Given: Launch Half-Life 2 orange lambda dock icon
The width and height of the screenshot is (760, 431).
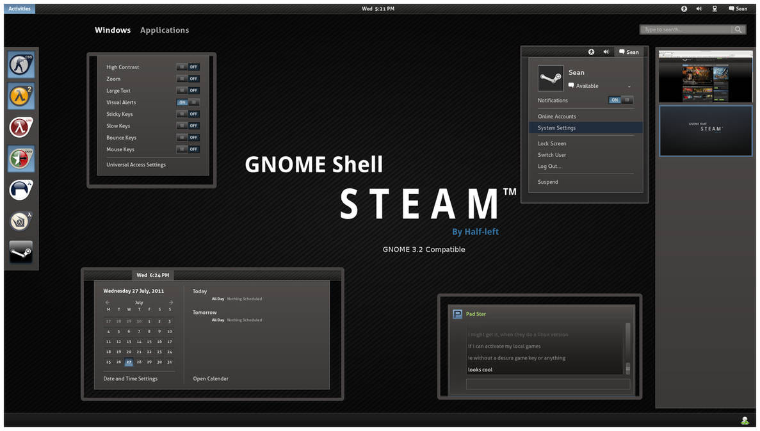Looking at the screenshot, I should point(21,95).
